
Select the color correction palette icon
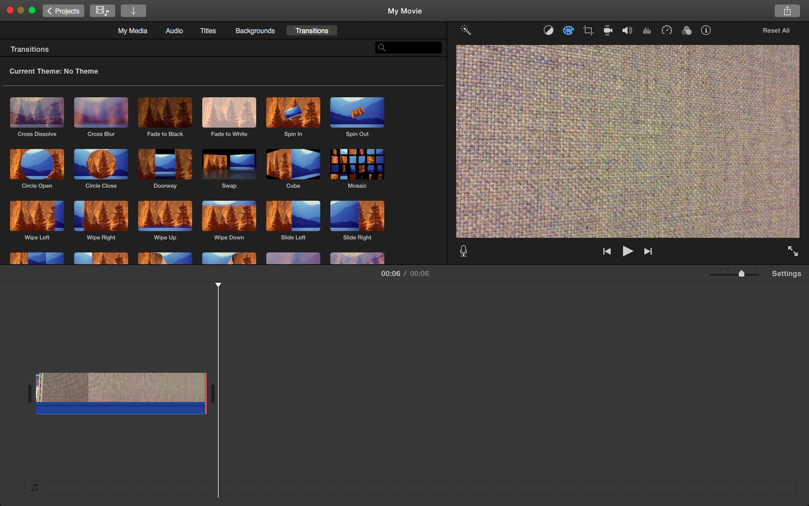click(x=569, y=30)
